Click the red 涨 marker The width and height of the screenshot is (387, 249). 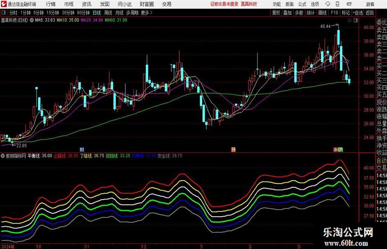coord(336,149)
